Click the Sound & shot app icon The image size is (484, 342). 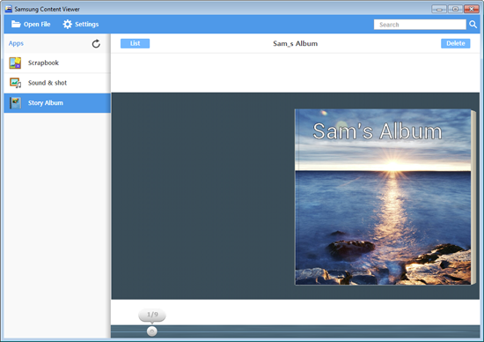click(x=15, y=83)
